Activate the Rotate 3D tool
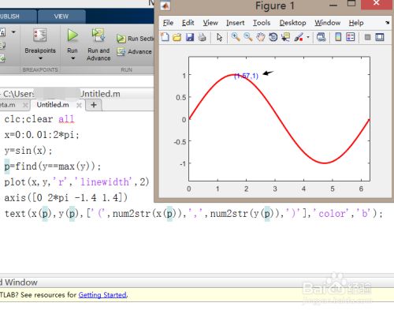394x314 pixels. pos(273,37)
